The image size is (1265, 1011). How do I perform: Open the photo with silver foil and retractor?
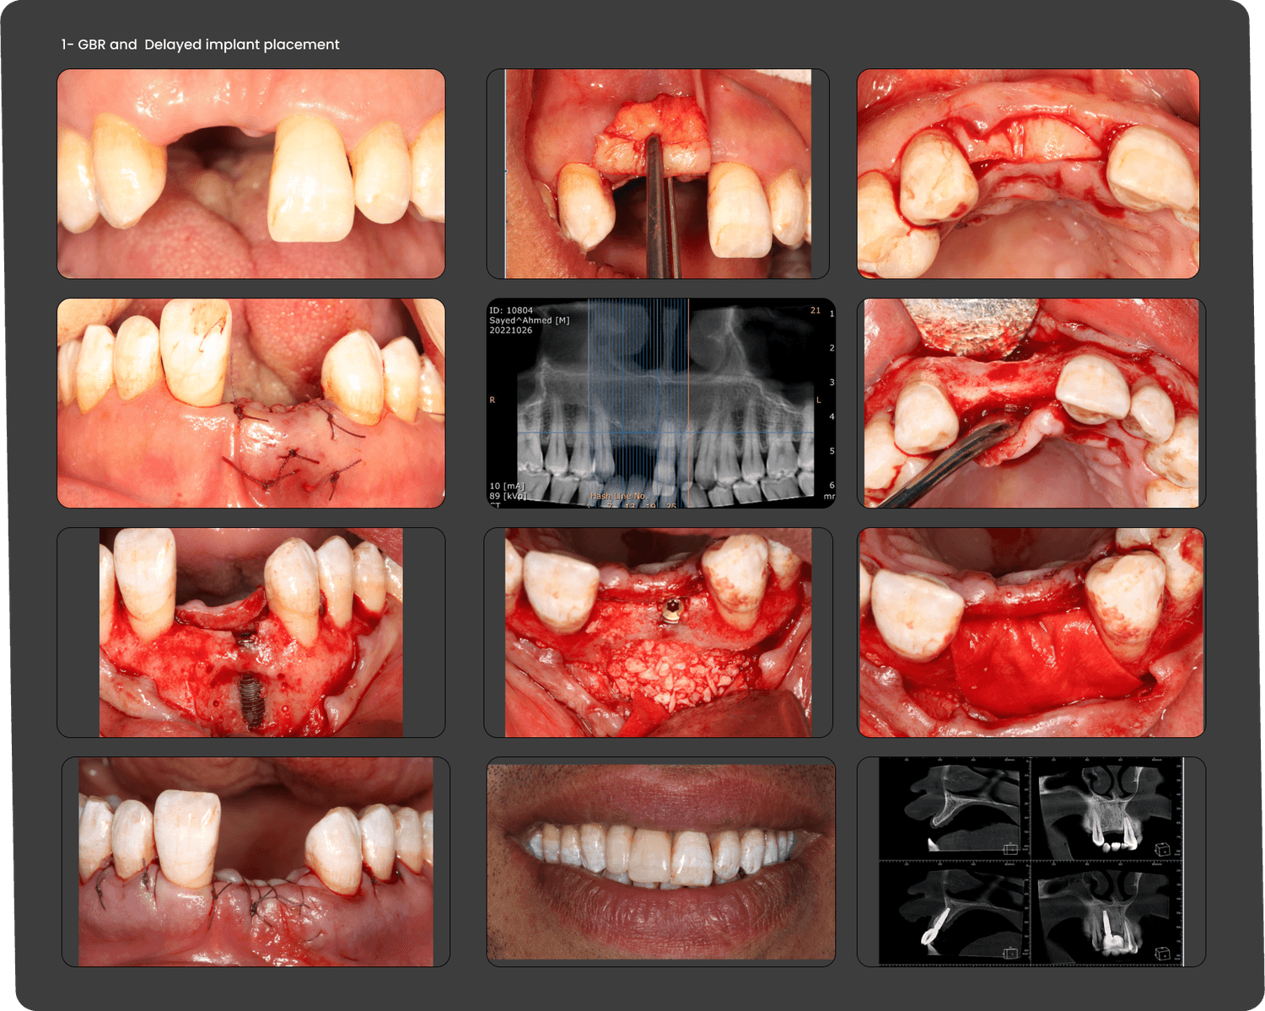tap(1031, 403)
